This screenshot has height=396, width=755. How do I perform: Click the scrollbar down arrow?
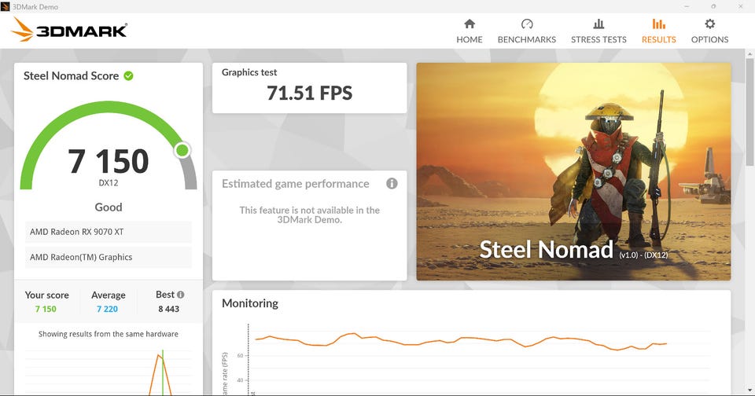click(x=749, y=390)
